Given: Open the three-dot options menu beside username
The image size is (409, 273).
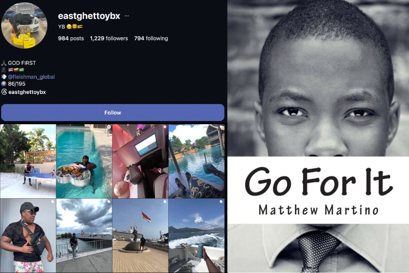Looking at the screenshot, I should pyautogui.click(x=127, y=16).
